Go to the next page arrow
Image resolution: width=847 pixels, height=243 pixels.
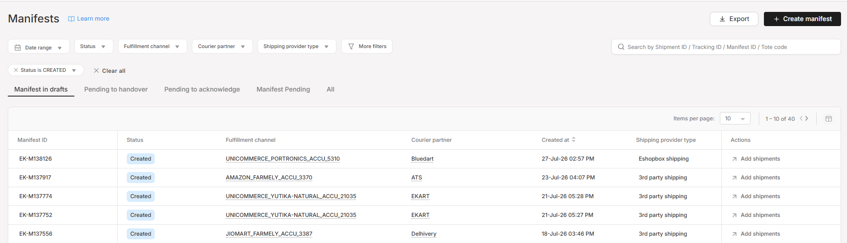[x=807, y=118]
